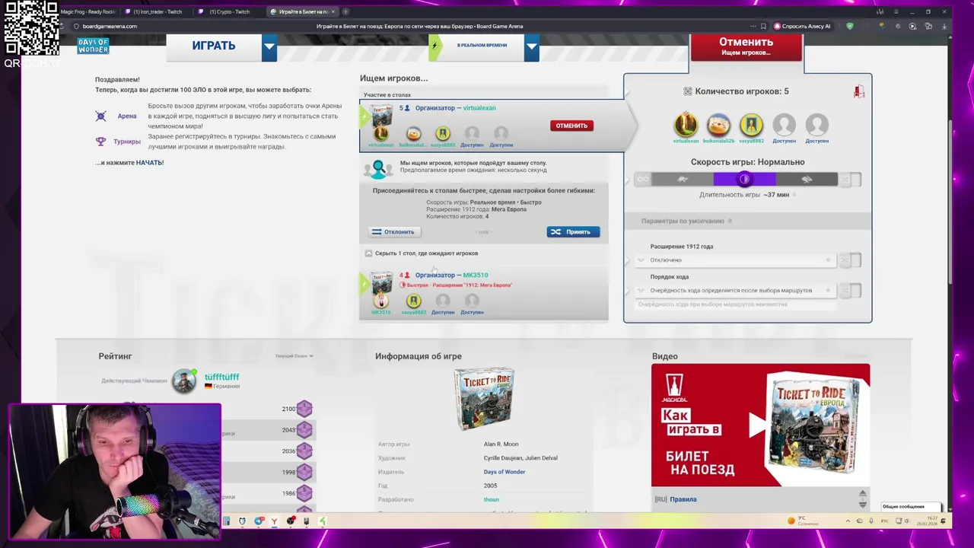The width and height of the screenshot is (974, 548).
Task: Select the turtle slow speed icon
Action: 683,180
